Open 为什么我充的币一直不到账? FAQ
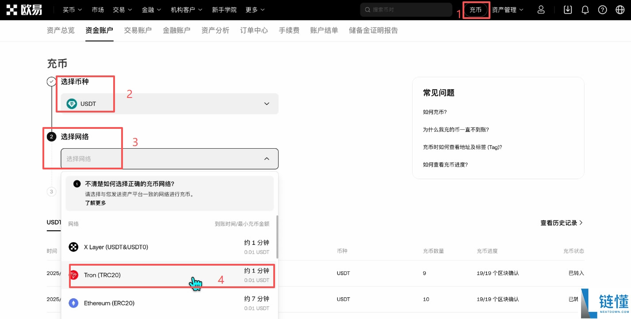 pos(456,130)
